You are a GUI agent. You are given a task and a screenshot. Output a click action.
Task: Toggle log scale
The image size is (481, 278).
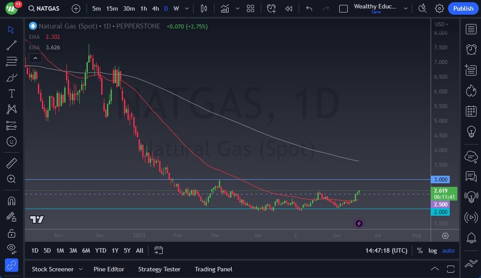(432, 250)
